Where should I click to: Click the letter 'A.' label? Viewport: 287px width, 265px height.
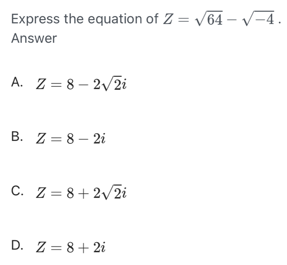click(x=17, y=82)
